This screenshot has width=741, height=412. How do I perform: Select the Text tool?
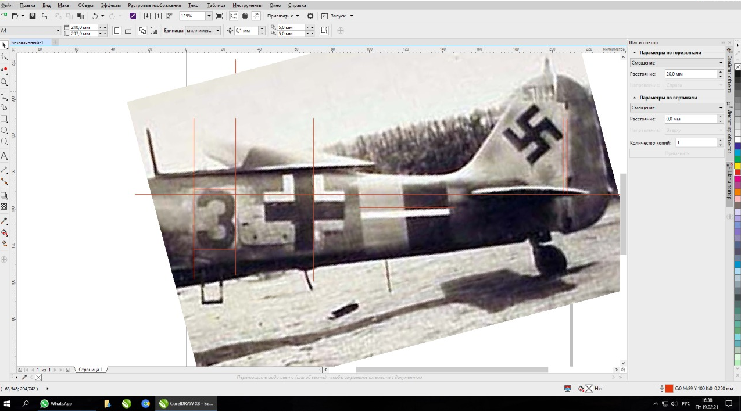pos(5,156)
